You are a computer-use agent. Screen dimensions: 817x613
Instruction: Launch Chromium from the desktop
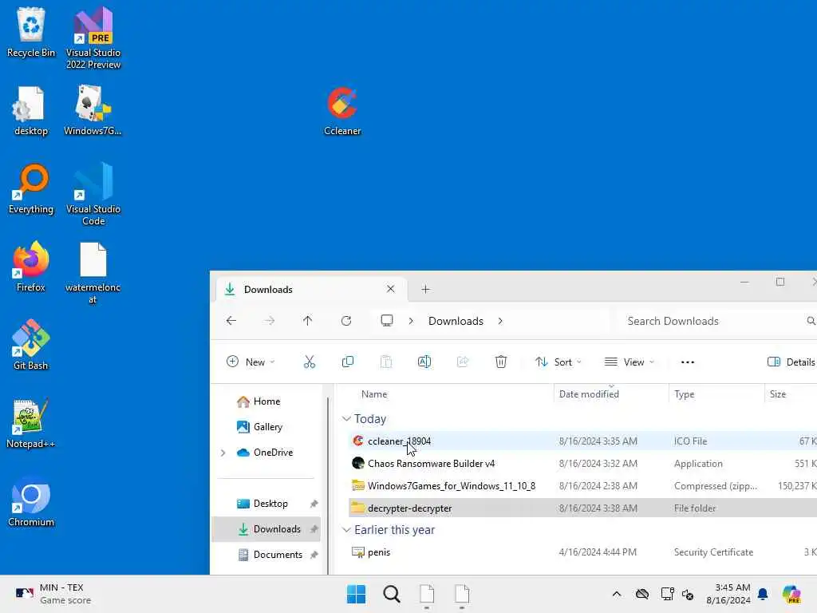31,501
